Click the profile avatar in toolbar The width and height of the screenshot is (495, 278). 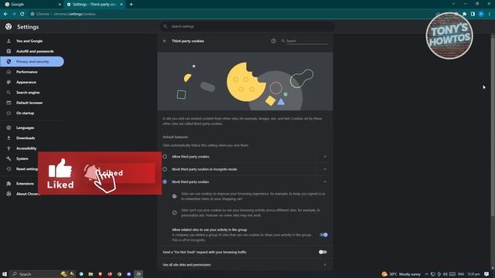481,14
